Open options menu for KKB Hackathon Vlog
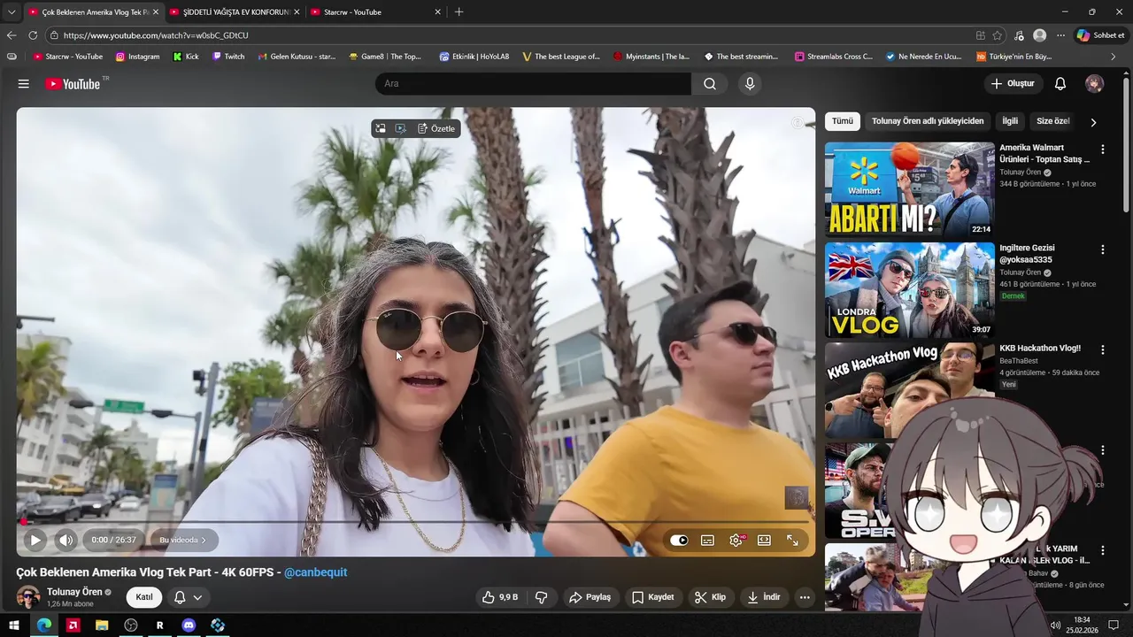 (1102, 349)
